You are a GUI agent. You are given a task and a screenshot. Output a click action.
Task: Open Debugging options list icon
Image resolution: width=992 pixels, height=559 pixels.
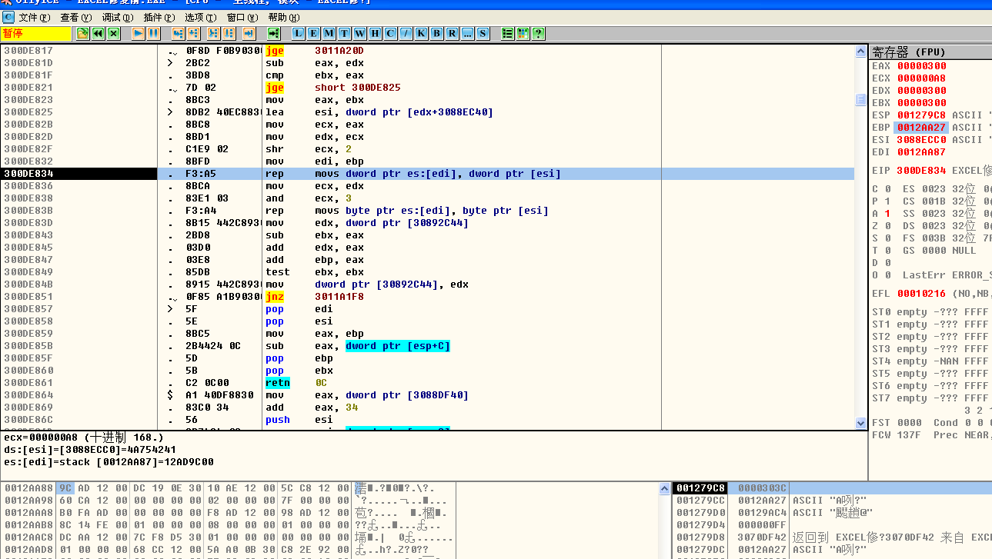507,33
